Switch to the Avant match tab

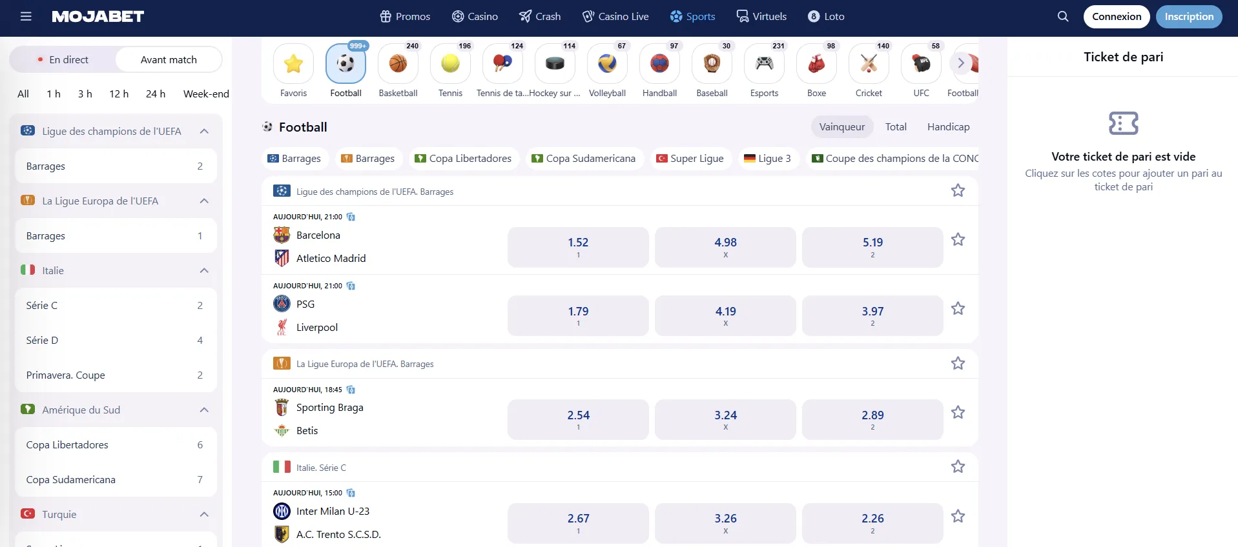pos(169,59)
